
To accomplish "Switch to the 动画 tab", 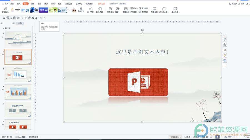I will coord(39,4).
